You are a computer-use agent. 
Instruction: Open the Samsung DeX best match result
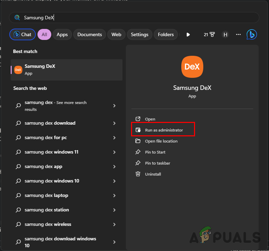(x=67, y=70)
